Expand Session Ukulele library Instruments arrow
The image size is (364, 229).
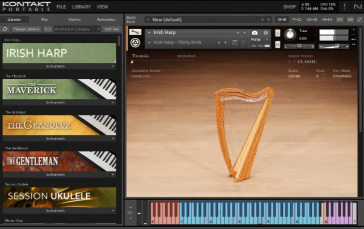point(113,211)
